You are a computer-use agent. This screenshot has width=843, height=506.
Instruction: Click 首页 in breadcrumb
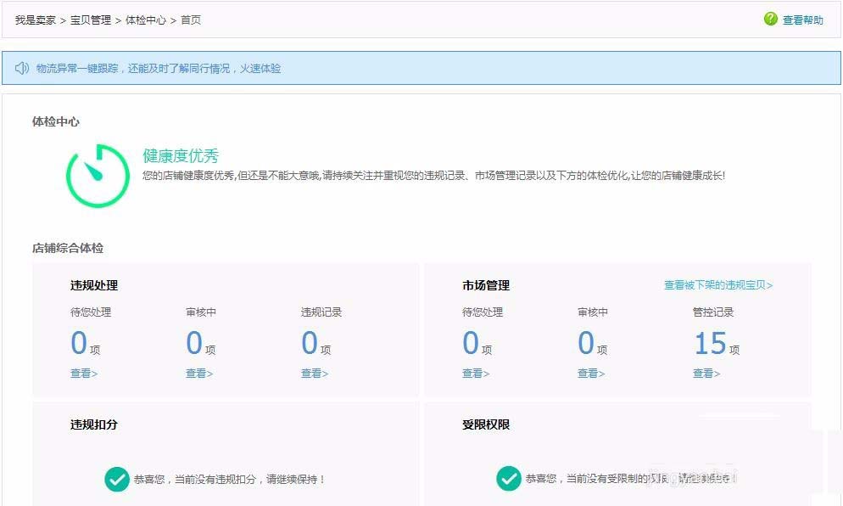click(191, 20)
